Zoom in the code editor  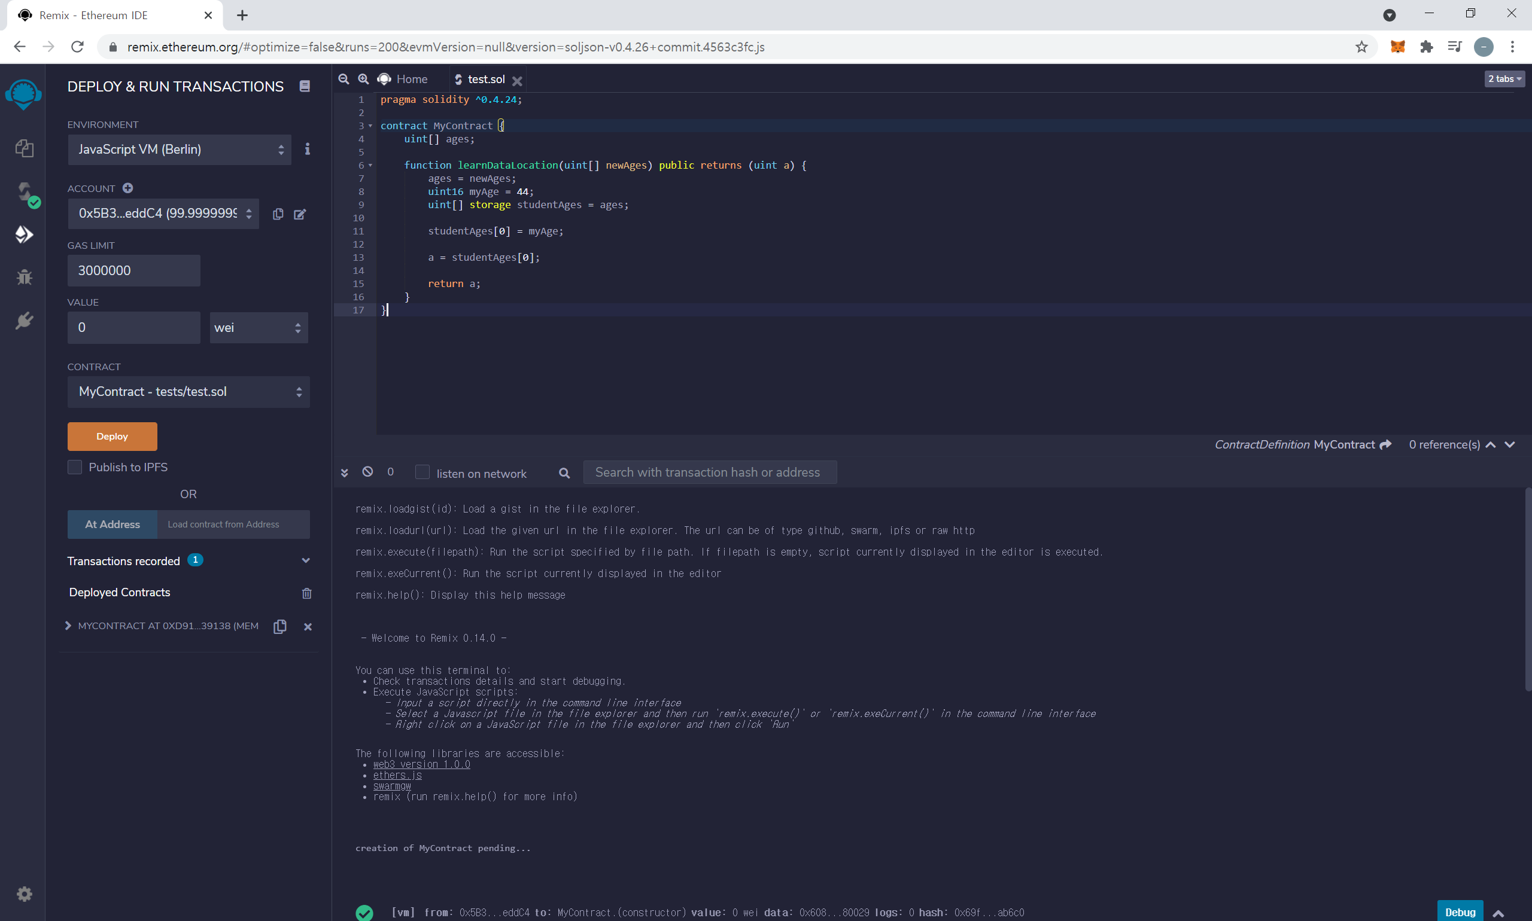click(x=363, y=79)
